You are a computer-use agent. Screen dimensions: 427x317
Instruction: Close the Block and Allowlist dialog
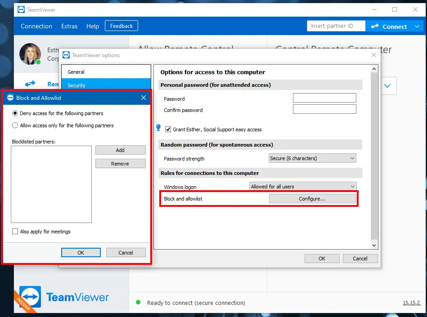click(x=144, y=98)
